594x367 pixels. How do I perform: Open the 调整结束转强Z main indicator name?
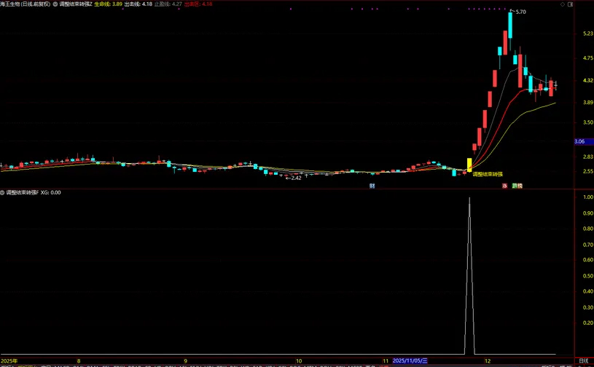(76, 4)
